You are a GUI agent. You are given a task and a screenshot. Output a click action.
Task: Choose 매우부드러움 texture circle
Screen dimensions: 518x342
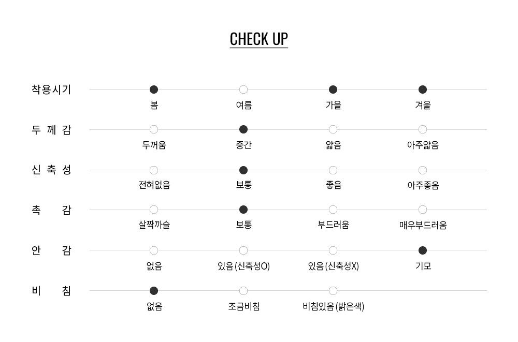[x=423, y=210]
